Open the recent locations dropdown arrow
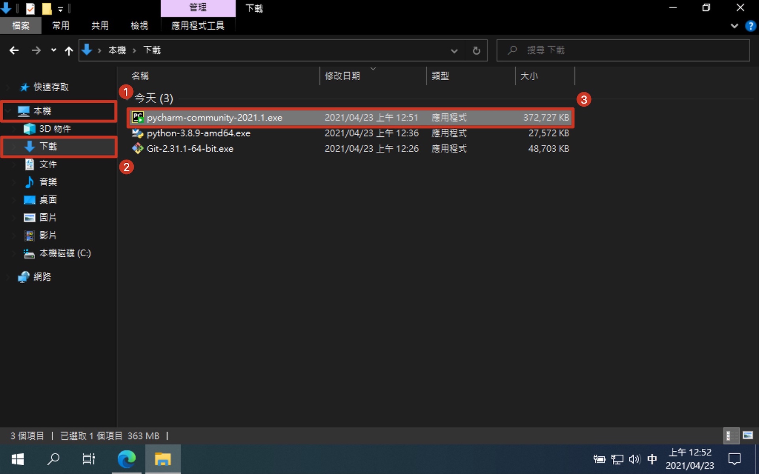759x474 pixels. (x=54, y=50)
